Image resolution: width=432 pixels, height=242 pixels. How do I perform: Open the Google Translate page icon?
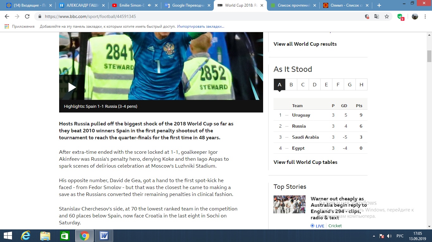pyautogui.click(x=377, y=16)
